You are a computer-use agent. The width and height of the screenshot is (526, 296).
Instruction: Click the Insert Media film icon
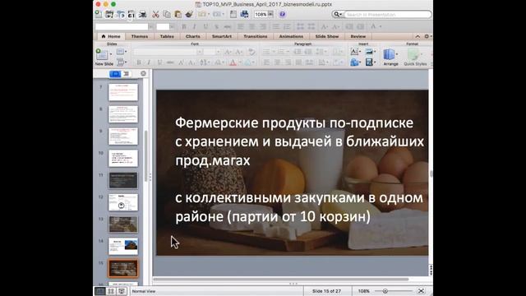[x=369, y=62]
